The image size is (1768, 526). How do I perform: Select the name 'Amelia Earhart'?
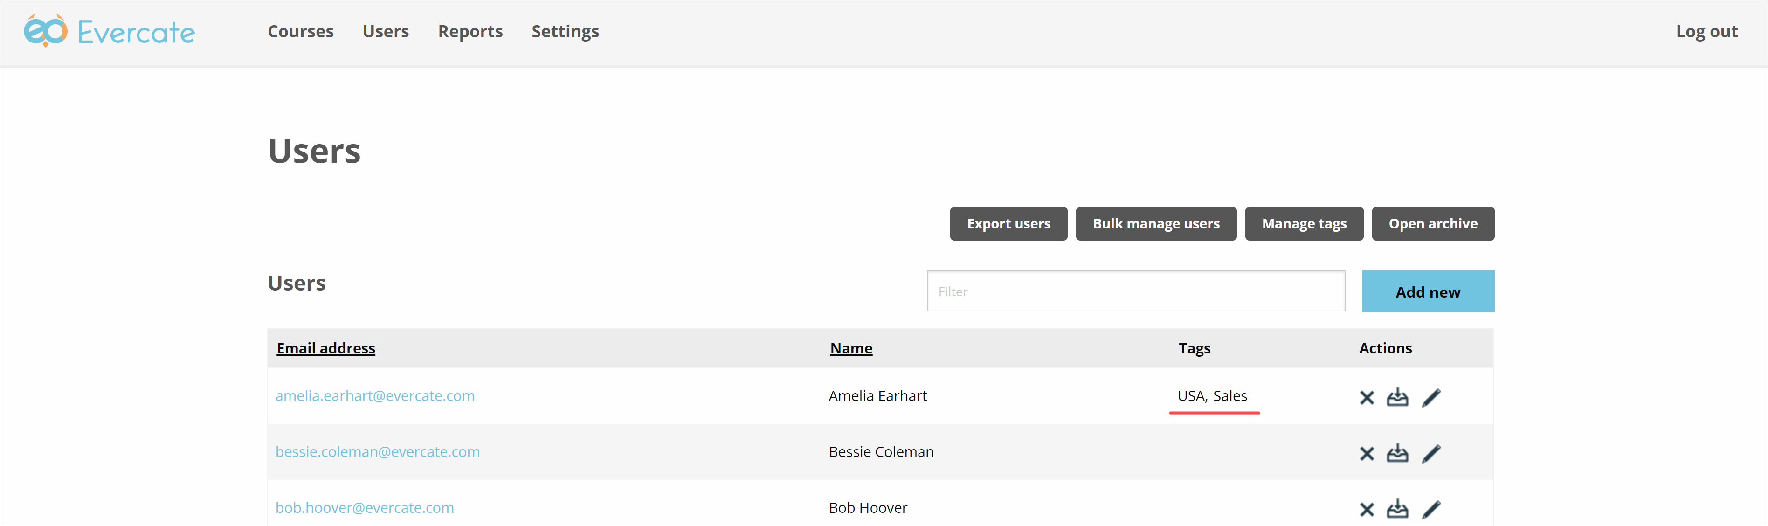(x=878, y=396)
